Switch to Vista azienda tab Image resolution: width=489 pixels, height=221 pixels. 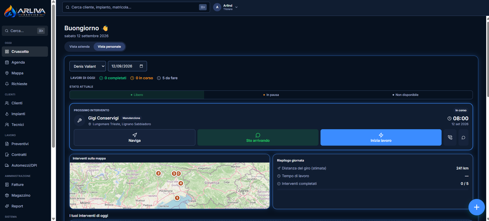click(x=79, y=47)
